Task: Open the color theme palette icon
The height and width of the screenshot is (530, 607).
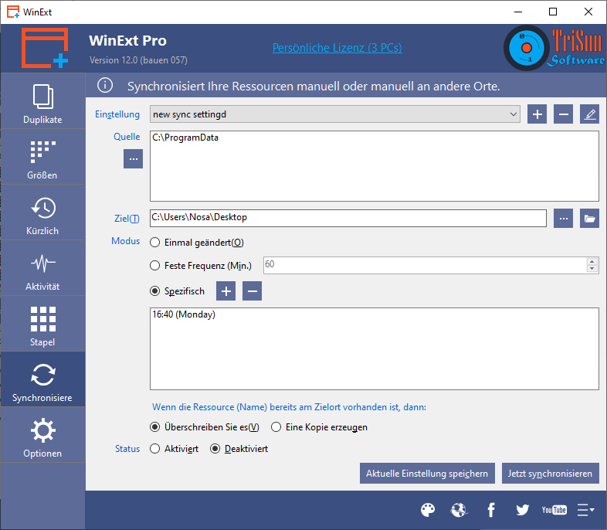Action: point(428,510)
